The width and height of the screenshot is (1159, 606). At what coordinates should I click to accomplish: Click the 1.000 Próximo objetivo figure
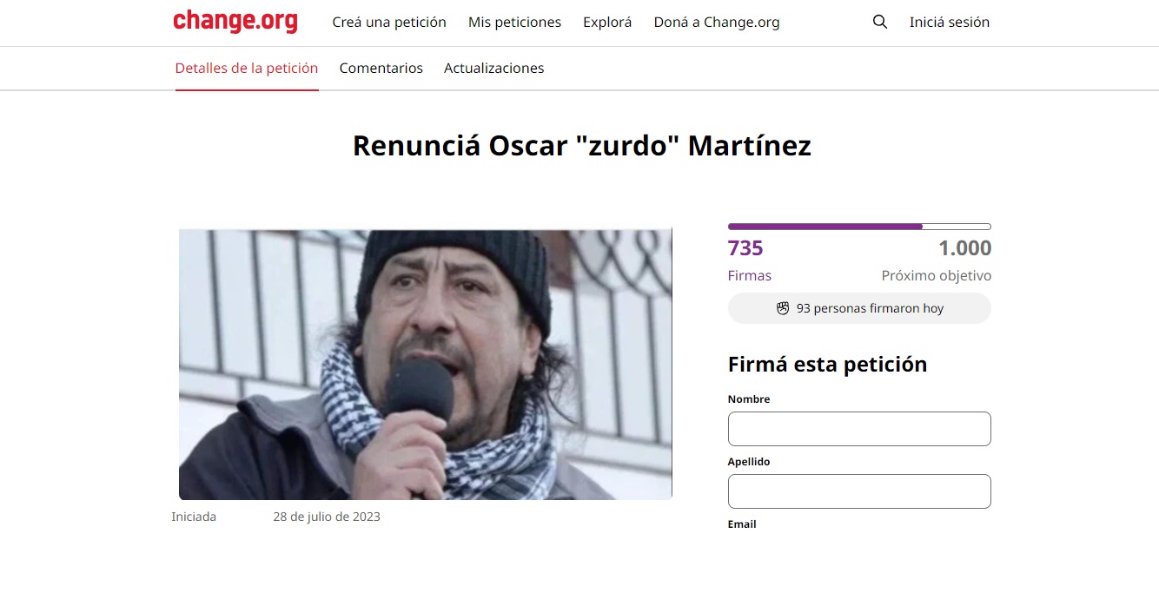pyautogui.click(x=937, y=260)
